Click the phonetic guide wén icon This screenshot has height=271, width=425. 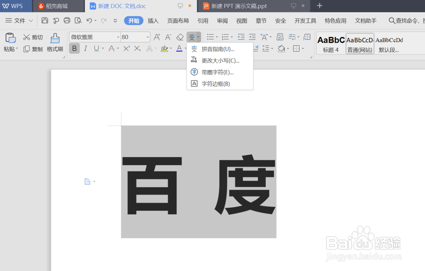[x=192, y=37]
